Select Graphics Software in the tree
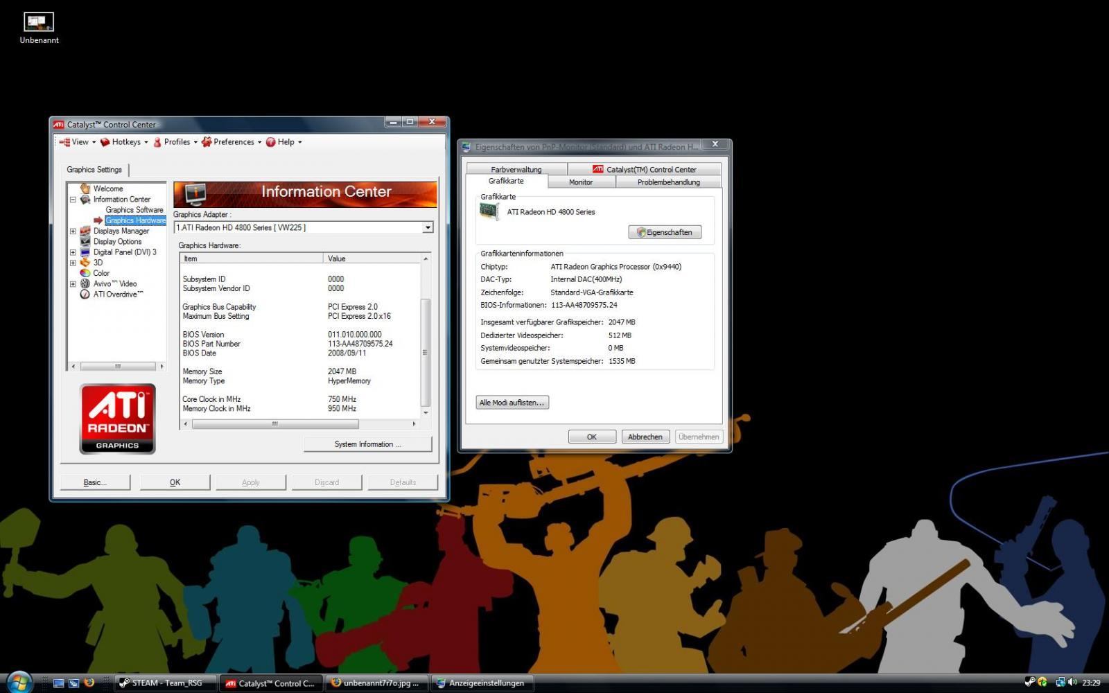The height and width of the screenshot is (693, 1109). 134,210
